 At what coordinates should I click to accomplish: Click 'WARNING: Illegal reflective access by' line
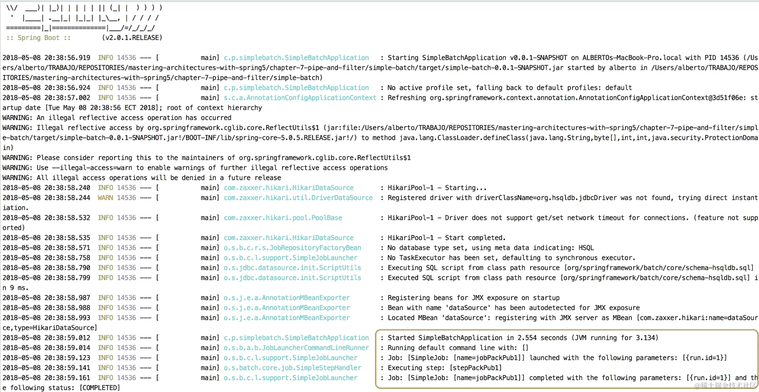[380, 128]
